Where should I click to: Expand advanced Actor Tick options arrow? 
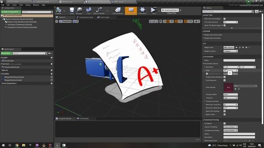(232, 28)
